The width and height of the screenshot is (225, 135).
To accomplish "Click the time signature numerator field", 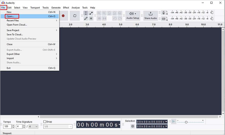I will (x=19, y=126).
